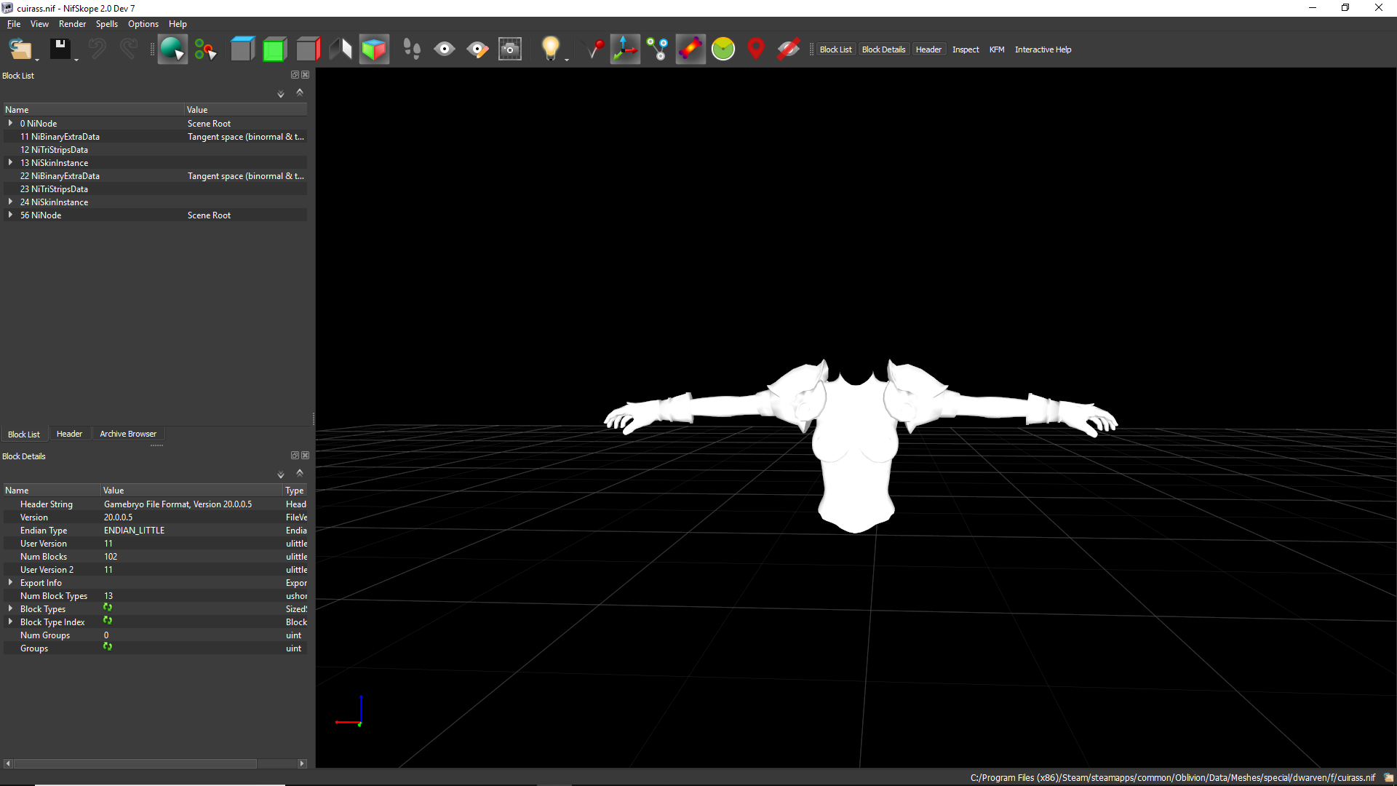The image size is (1397, 786).
Task: Select the 23 NiTriStripsData row
Action: (155, 189)
